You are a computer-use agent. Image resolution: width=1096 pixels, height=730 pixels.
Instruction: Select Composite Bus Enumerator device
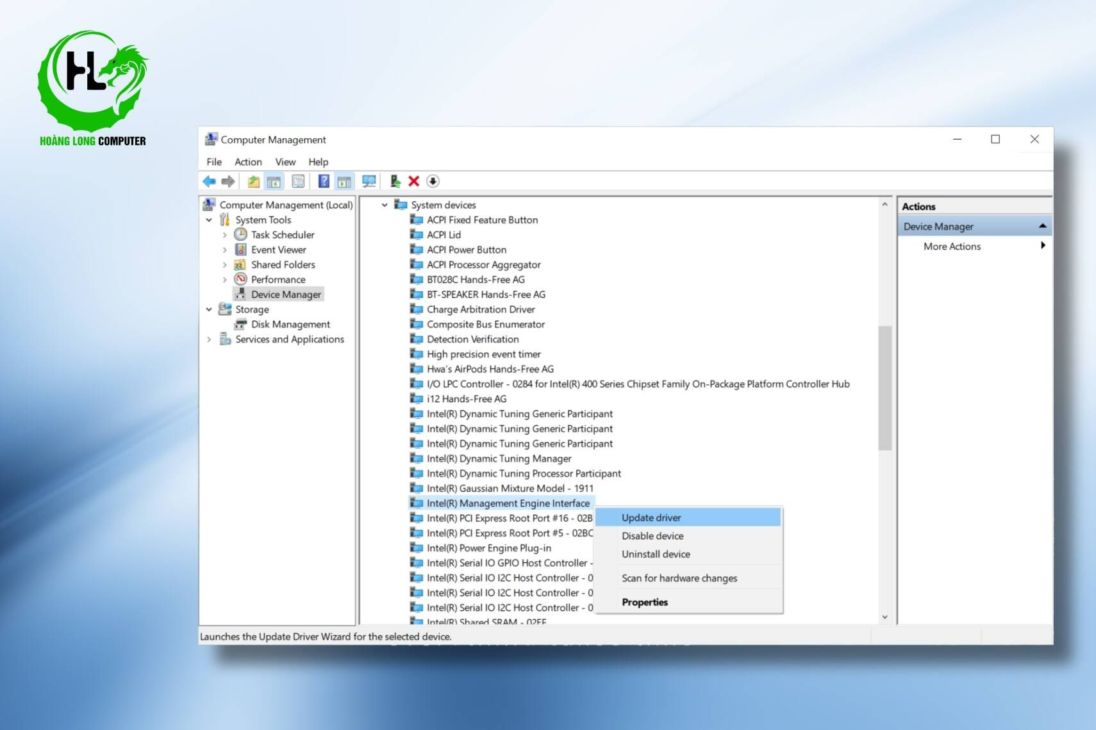click(x=486, y=324)
